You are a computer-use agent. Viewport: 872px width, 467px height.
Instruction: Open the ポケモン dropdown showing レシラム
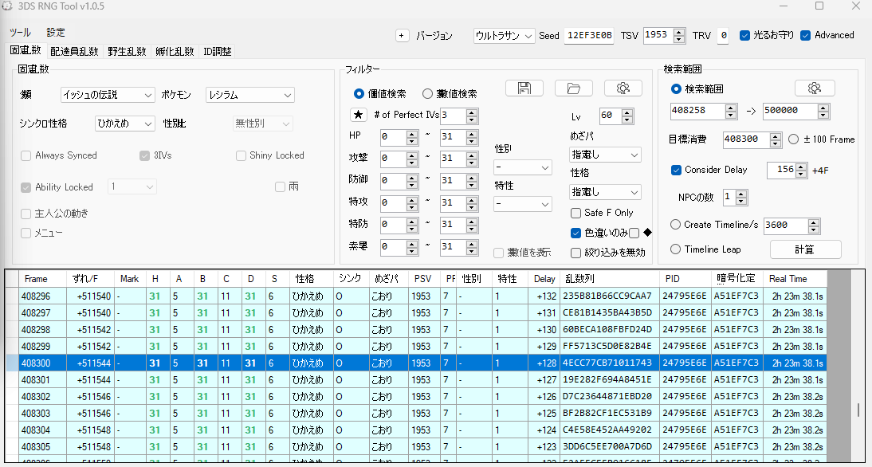pyautogui.click(x=249, y=95)
